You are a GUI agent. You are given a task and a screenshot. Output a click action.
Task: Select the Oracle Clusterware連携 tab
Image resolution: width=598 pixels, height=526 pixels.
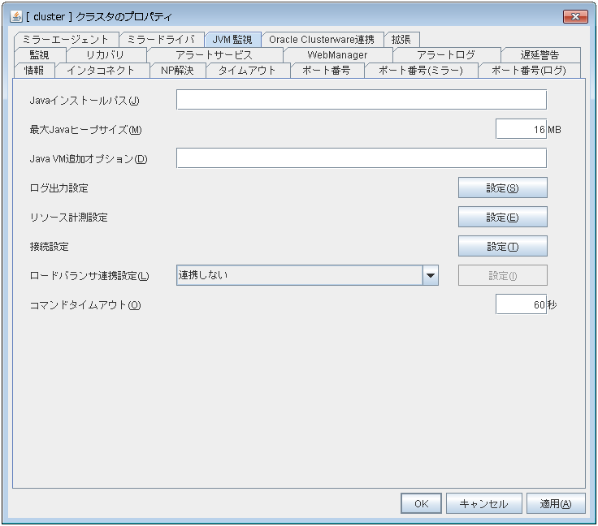tap(322, 40)
